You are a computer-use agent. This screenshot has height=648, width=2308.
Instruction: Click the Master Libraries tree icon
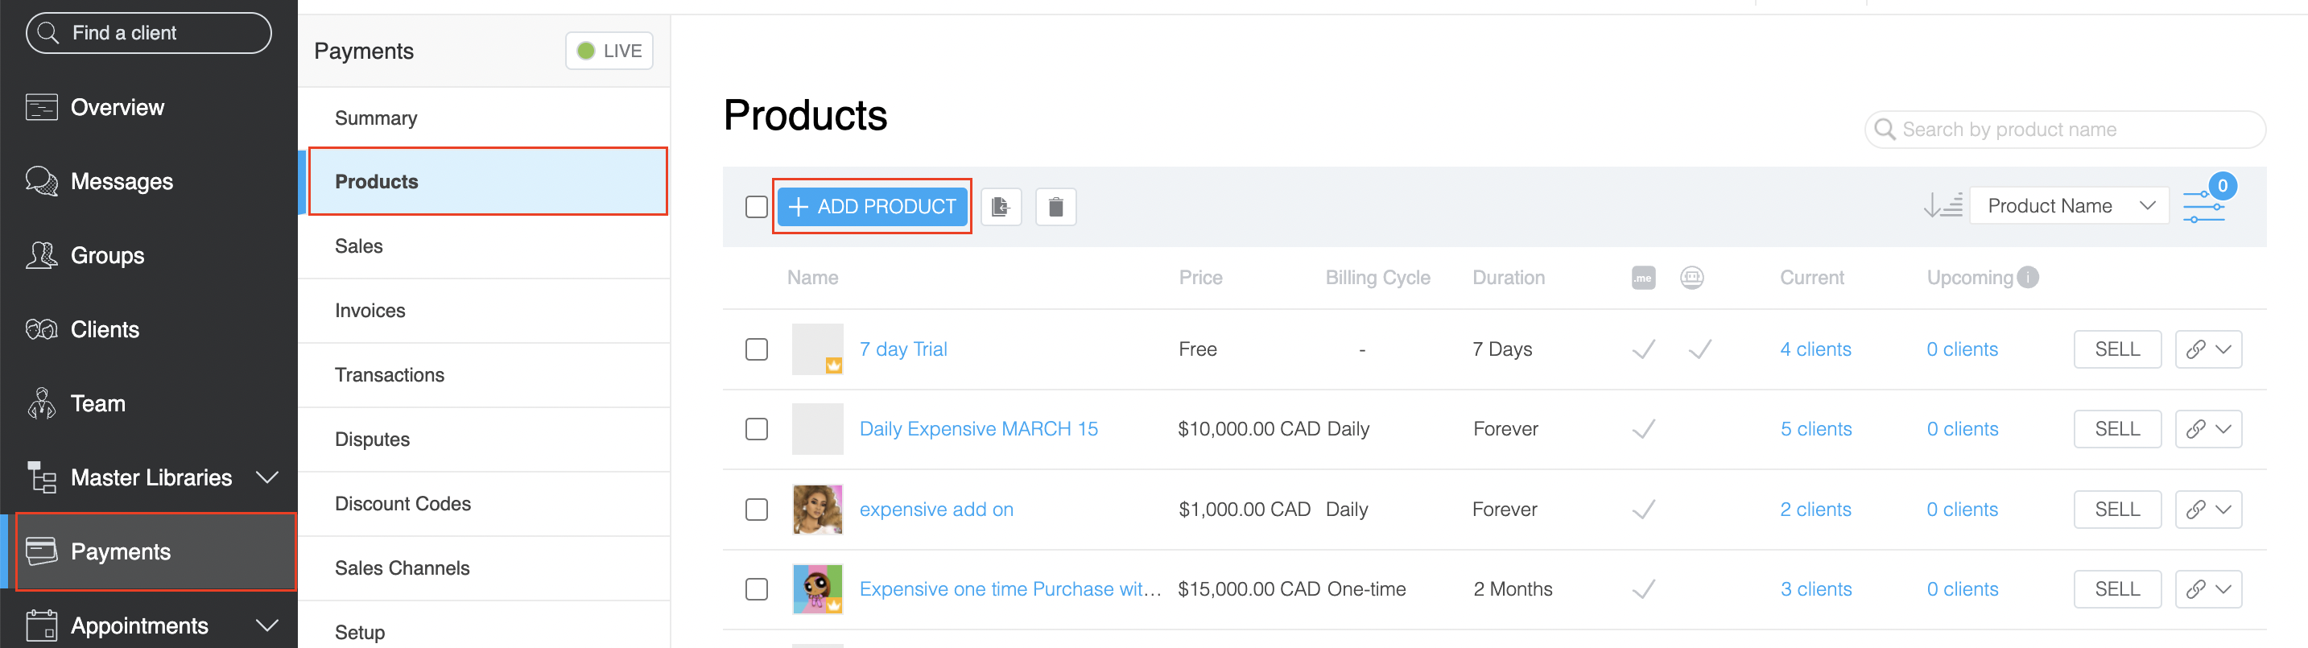click(41, 477)
